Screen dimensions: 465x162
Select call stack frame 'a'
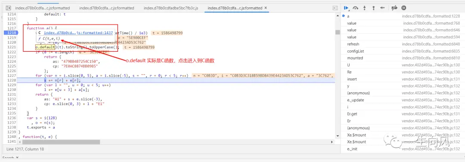(x=403, y=16)
